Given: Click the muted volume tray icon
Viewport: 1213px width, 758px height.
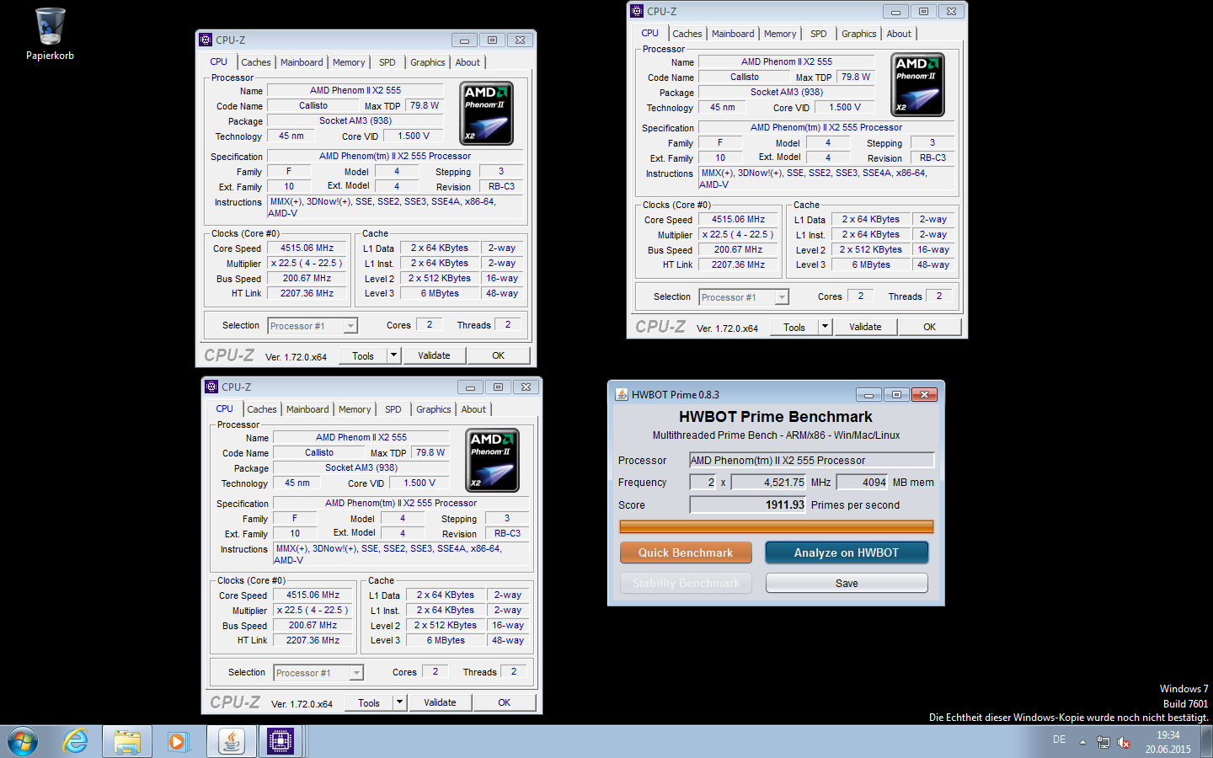Looking at the screenshot, I should 1124,742.
